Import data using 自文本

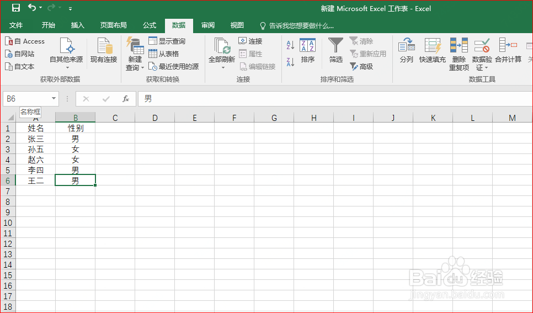point(20,66)
